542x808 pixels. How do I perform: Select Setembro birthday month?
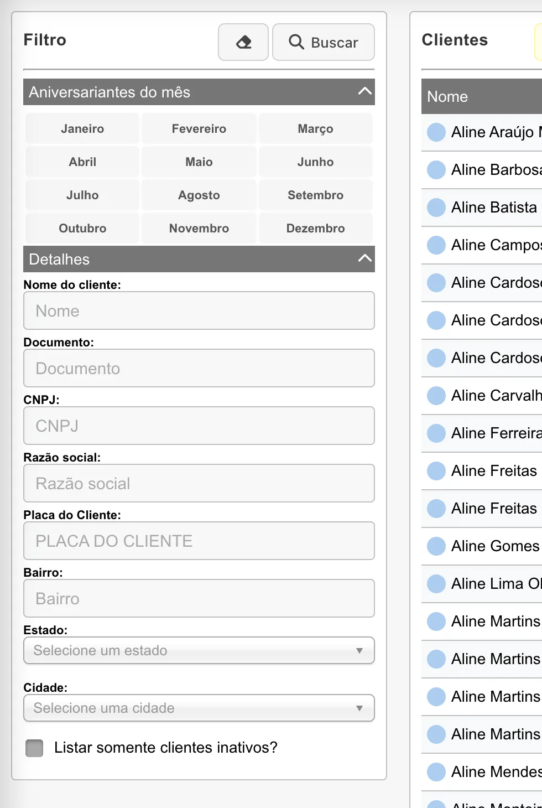click(x=316, y=195)
